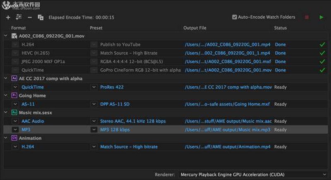Open output path Music mix.mp3
Image resolution: width=331 pixels, height=180 pixels.
(228, 130)
